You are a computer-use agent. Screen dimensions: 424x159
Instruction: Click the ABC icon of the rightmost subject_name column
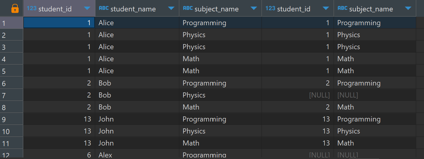click(343, 8)
